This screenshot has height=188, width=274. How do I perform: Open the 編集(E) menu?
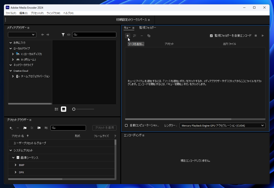(x=23, y=13)
